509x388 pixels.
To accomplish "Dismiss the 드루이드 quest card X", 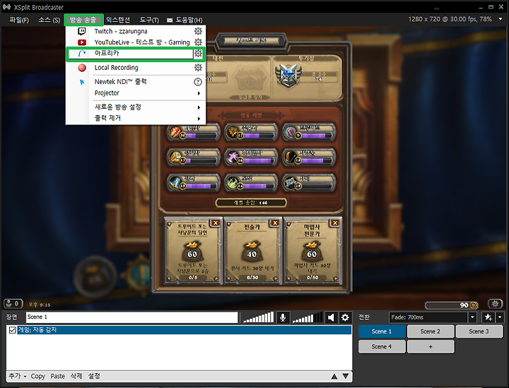I will click(x=215, y=223).
